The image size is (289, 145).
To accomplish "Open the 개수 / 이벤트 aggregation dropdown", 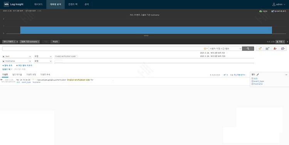I will (9, 42).
